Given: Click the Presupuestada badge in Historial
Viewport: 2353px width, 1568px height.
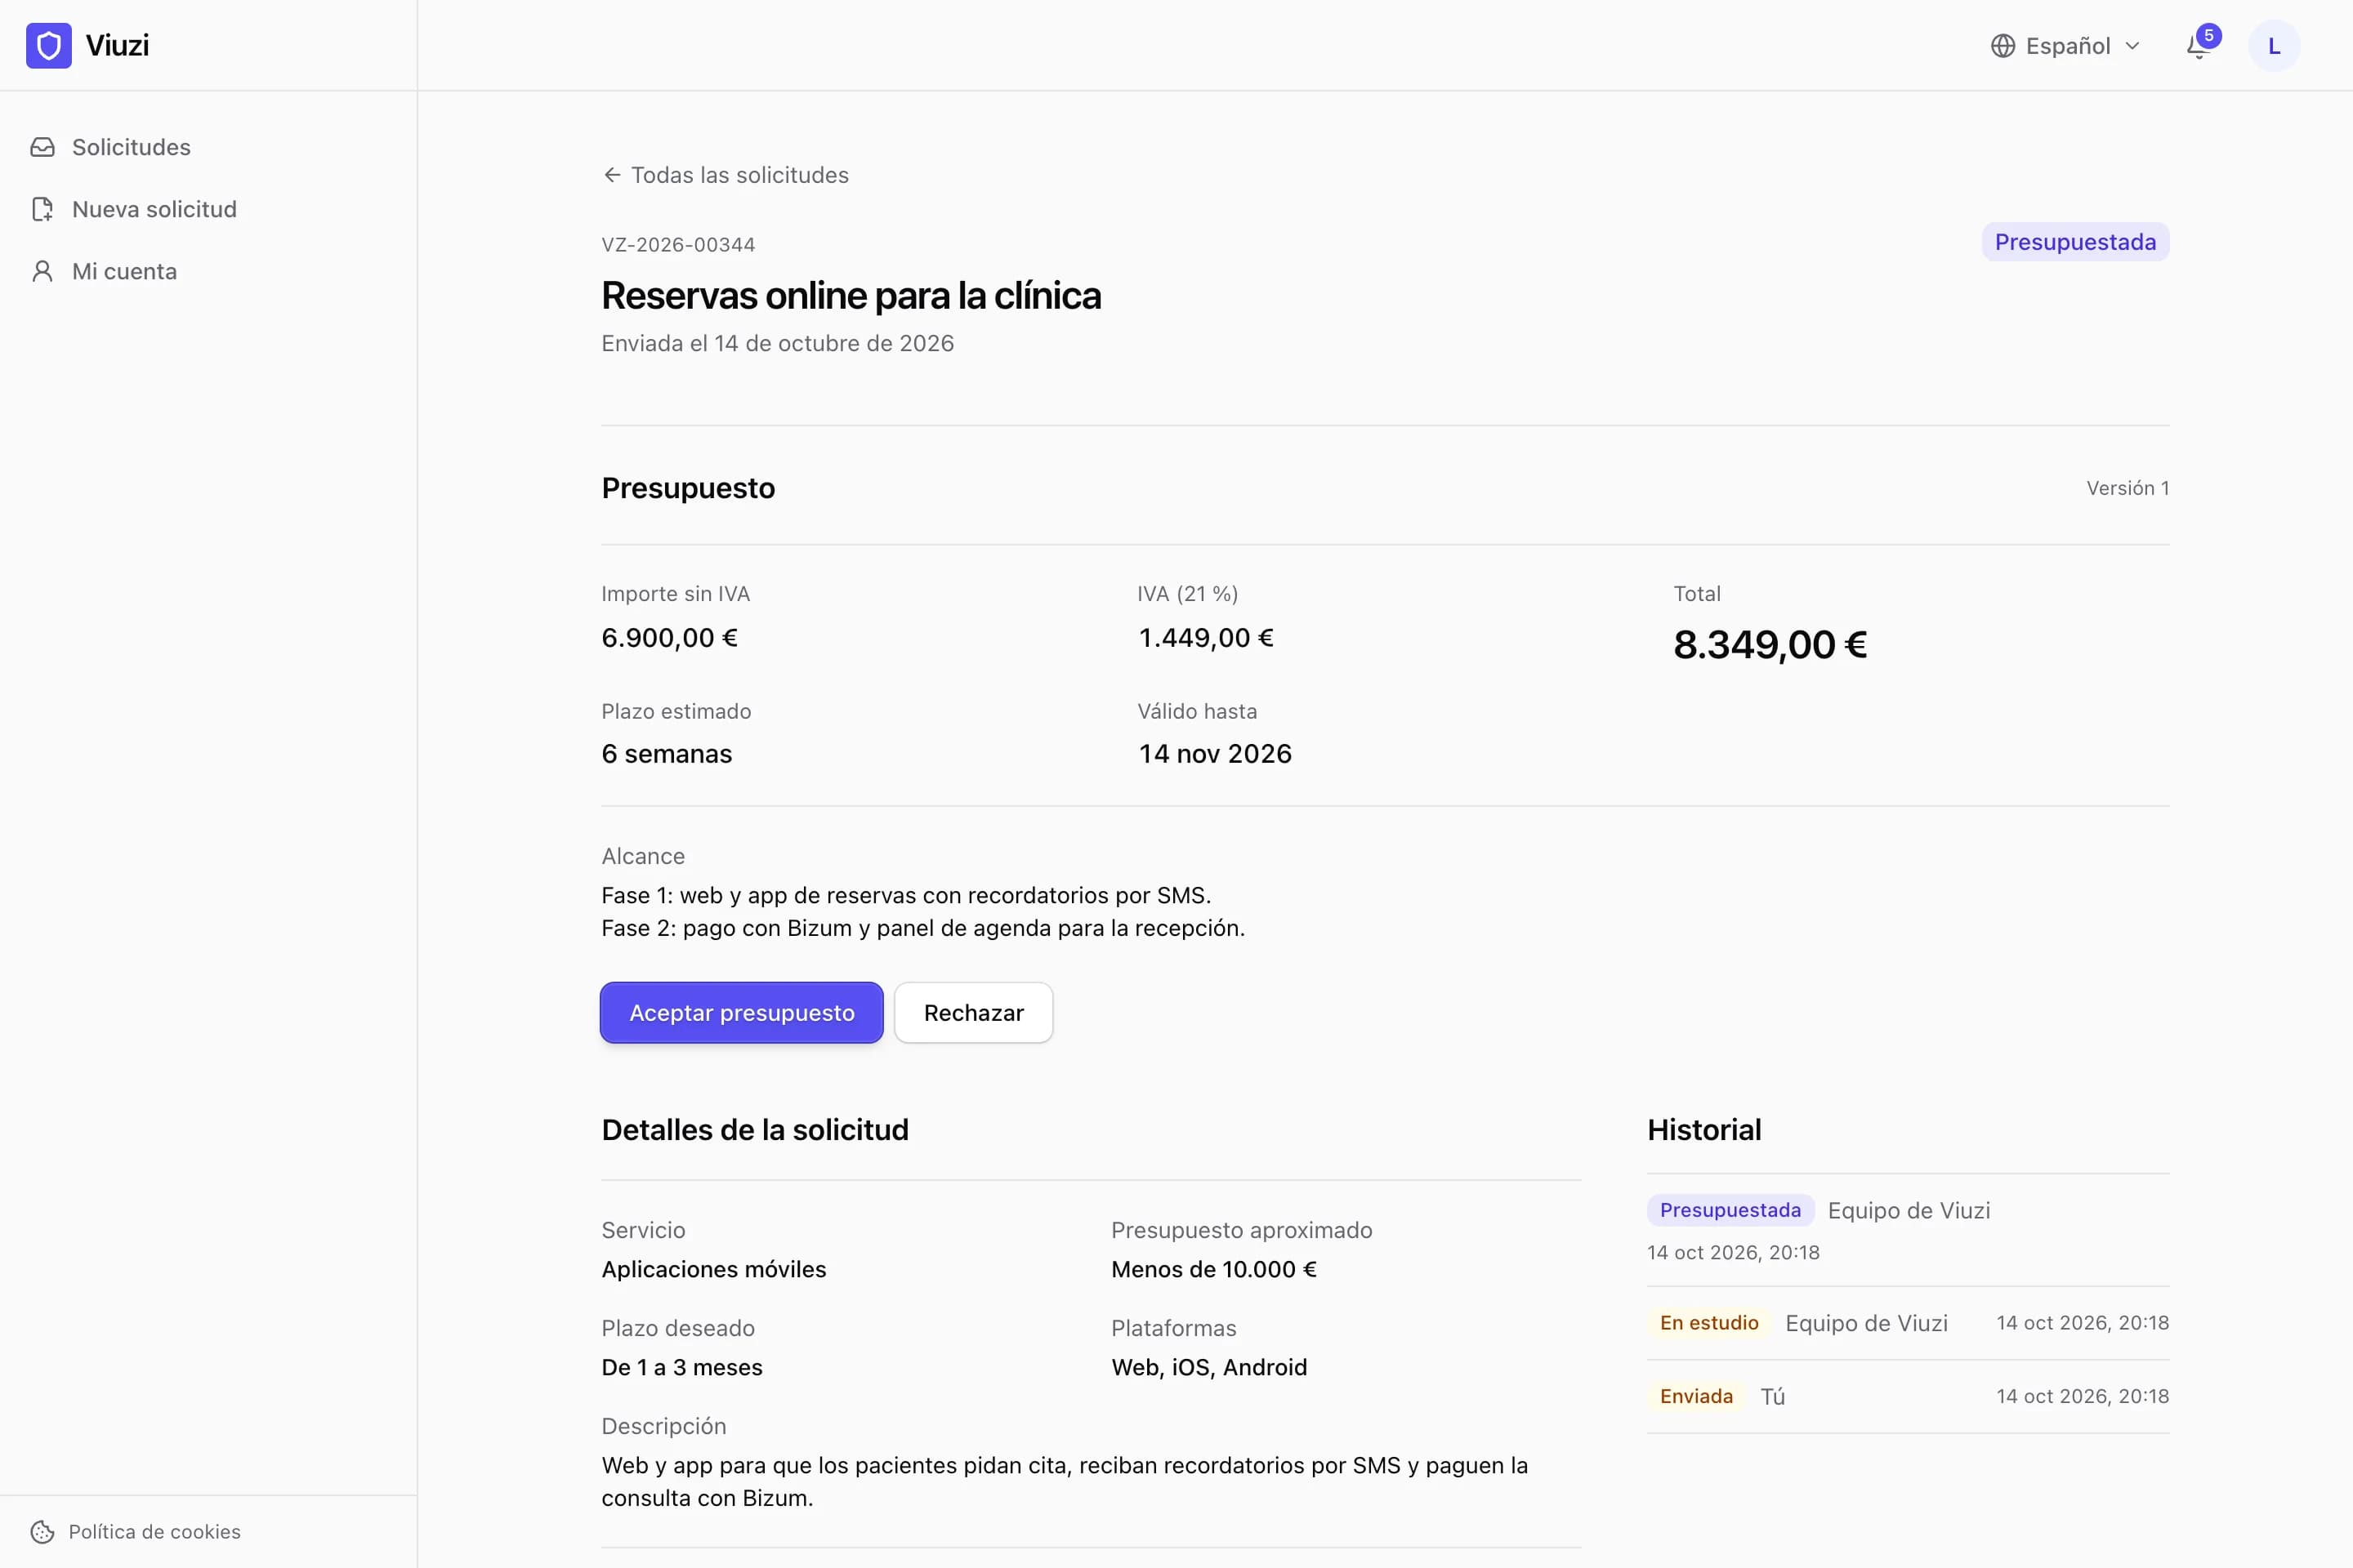Looking at the screenshot, I should 1730,1210.
